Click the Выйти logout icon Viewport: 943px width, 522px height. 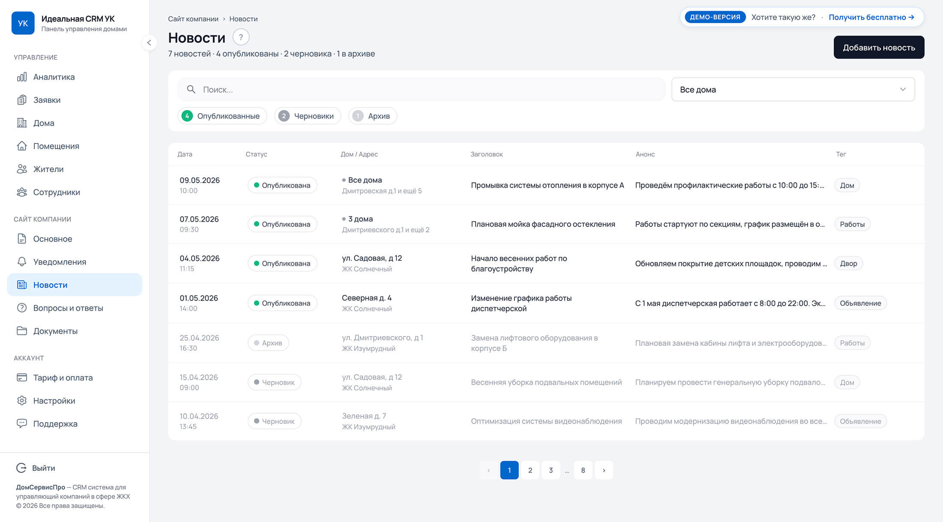point(21,468)
